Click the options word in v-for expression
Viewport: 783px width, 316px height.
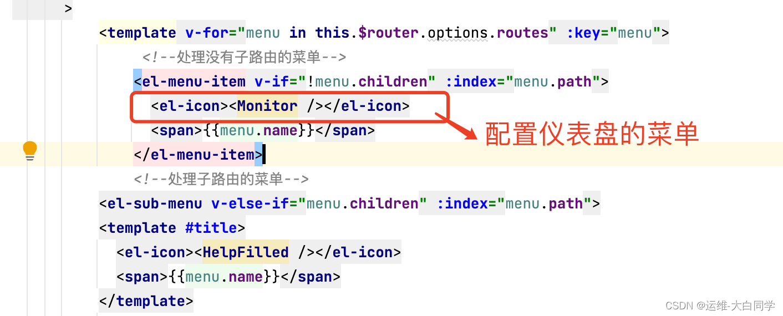pyautogui.click(x=457, y=33)
